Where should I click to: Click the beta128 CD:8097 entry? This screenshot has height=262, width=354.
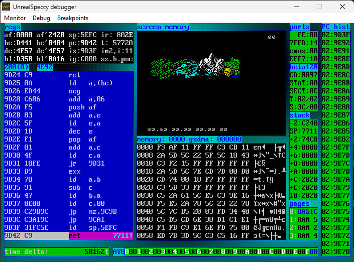[304, 75]
